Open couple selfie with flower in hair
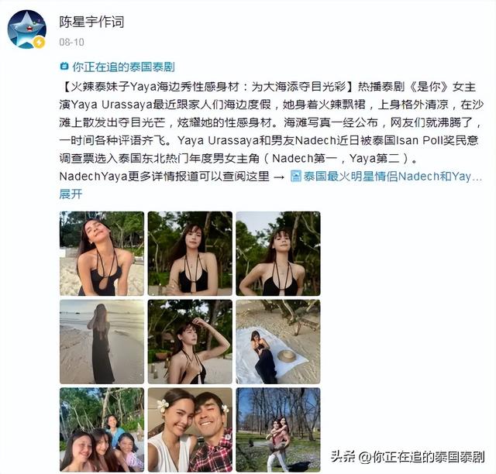This screenshot has height=474, width=496. point(190,430)
